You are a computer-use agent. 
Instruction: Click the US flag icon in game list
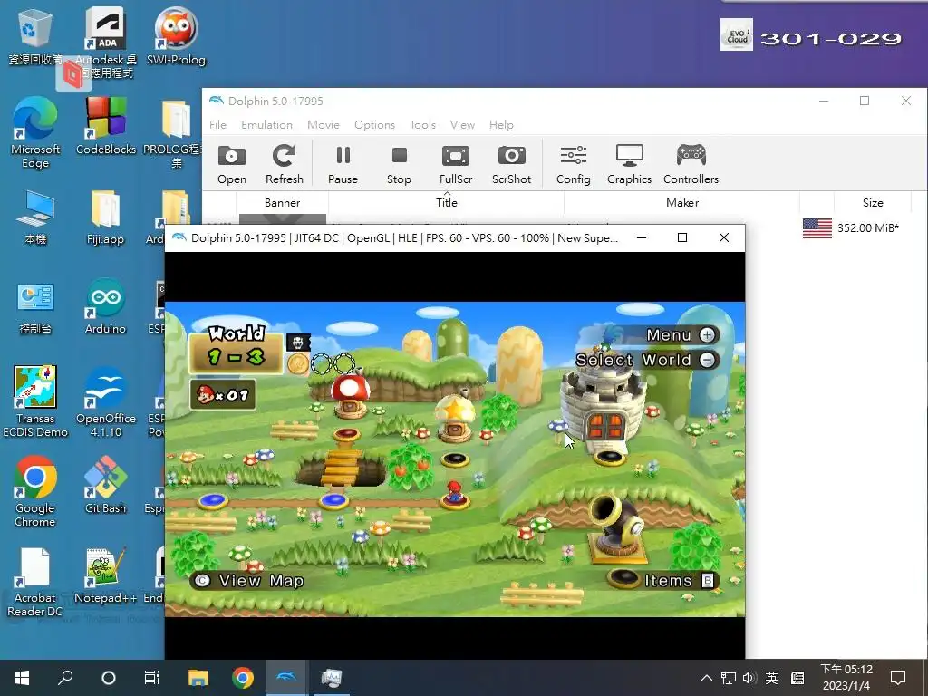click(x=817, y=227)
